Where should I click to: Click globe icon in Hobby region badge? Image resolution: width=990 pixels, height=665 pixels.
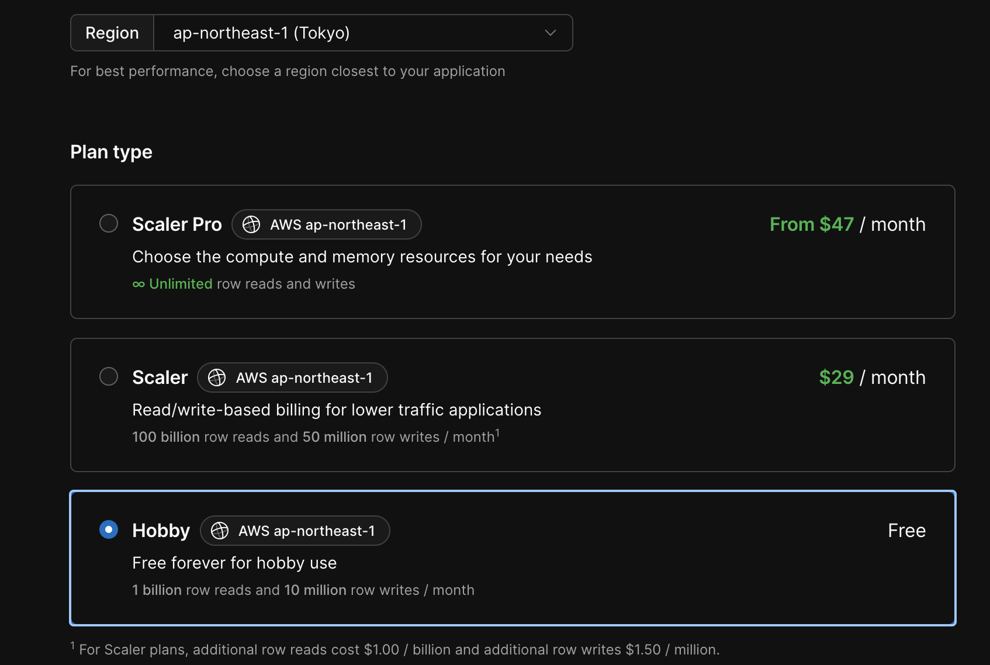click(x=220, y=531)
